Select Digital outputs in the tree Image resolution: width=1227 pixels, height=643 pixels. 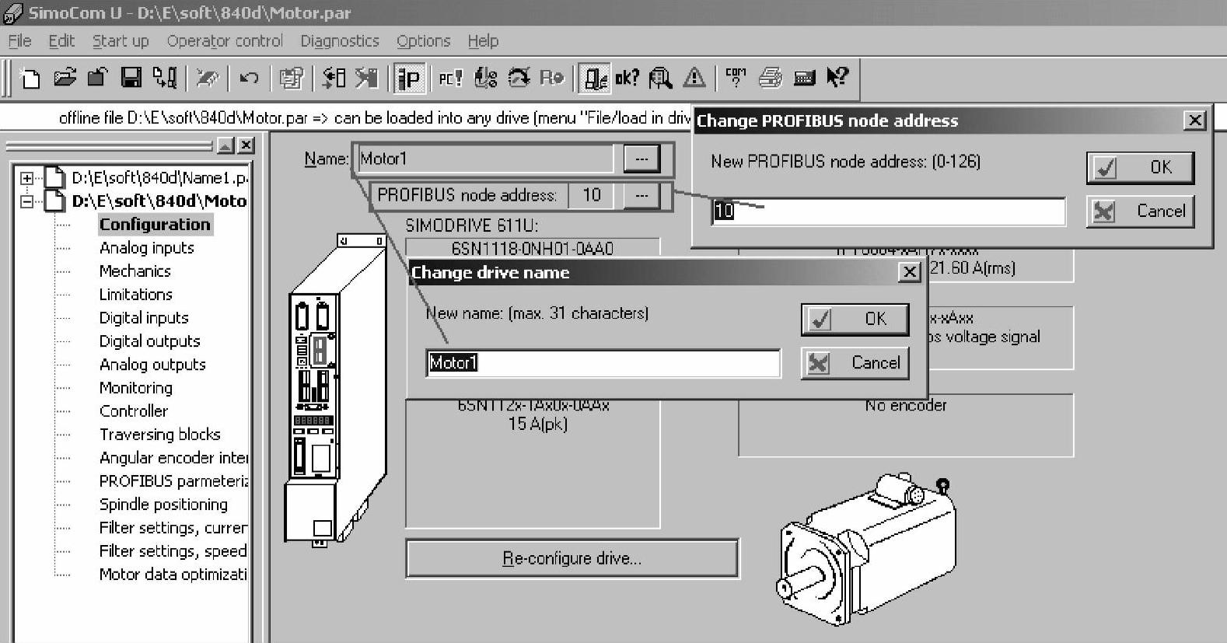coord(149,341)
